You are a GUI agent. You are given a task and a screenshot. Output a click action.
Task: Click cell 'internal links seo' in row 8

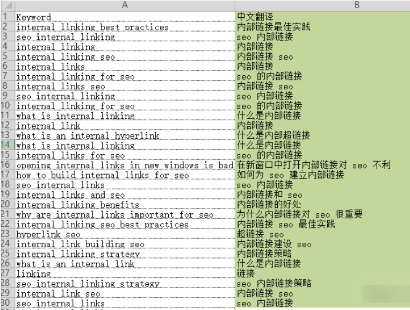(x=125, y=86)
